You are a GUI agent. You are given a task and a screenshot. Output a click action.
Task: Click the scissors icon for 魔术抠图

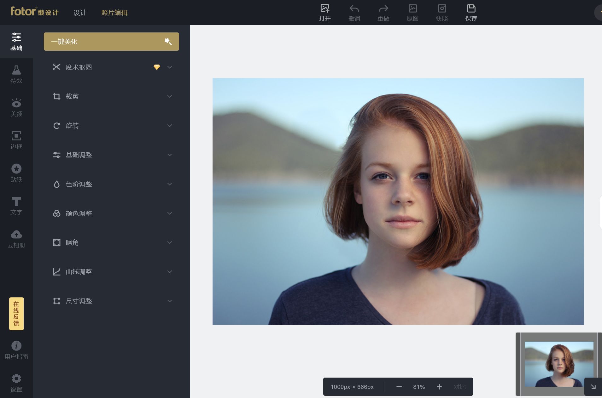coord(56,67)
